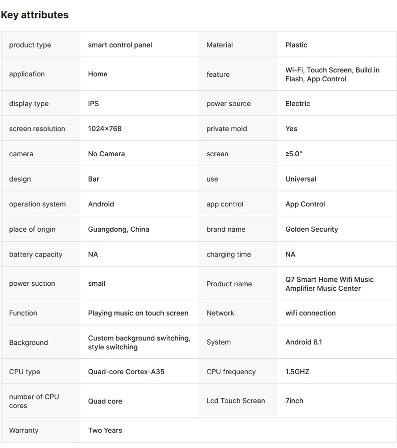
Task: Click the 'Android 8.1' system value
Action: [304, 342]
